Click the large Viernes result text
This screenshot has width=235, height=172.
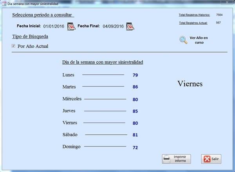(190, 84)
